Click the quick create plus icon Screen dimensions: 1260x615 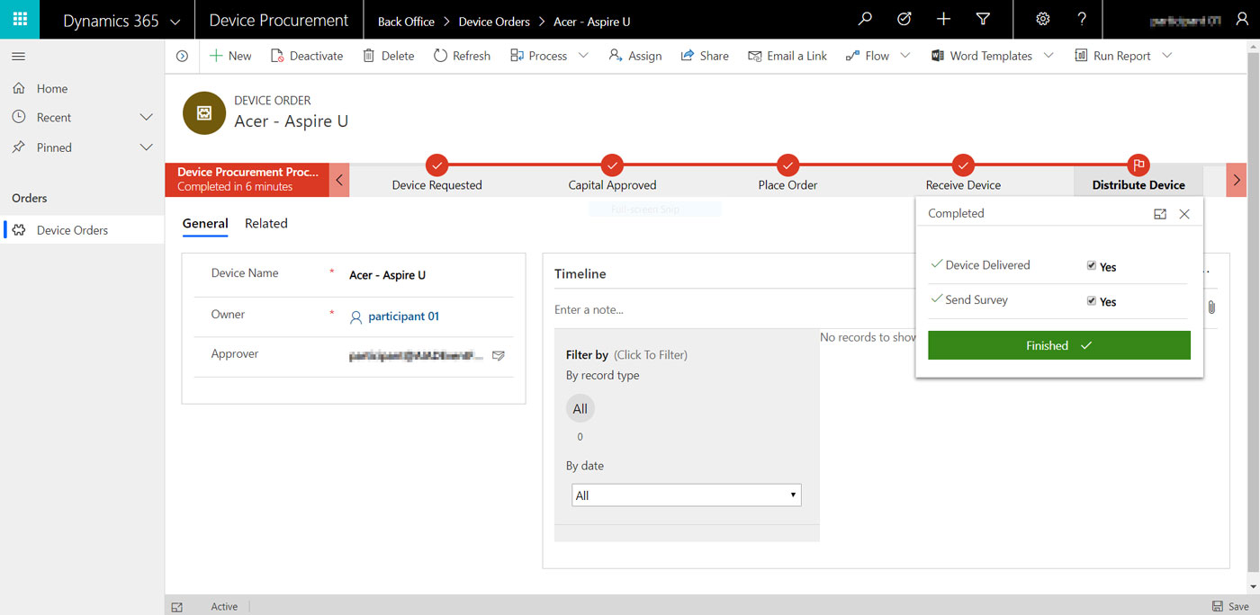(x=943, y=20)
